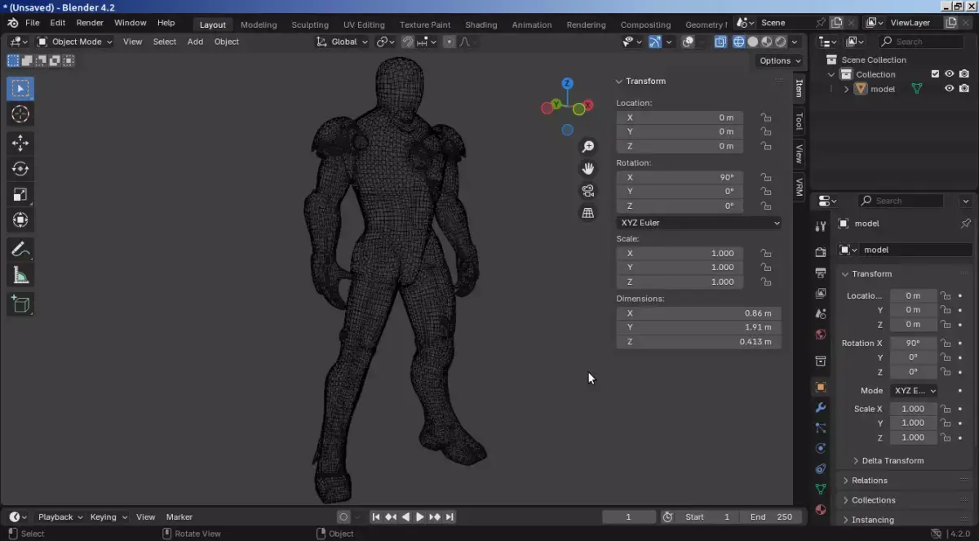Open the View Layer properties tab
This screenshot has height=541, width=979.
pyautogui.click(x=821, y=293)
